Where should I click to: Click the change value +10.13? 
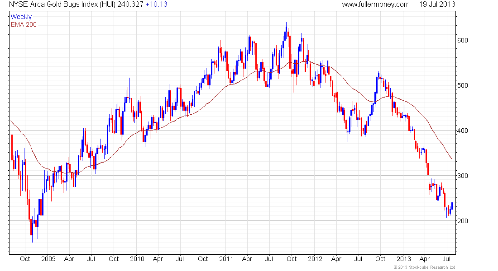(x=156, y=5)
